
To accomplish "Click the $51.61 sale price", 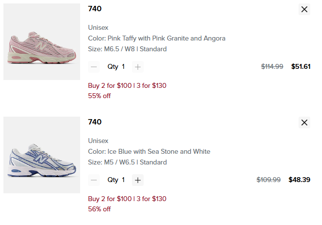I will tap(301, 67).
